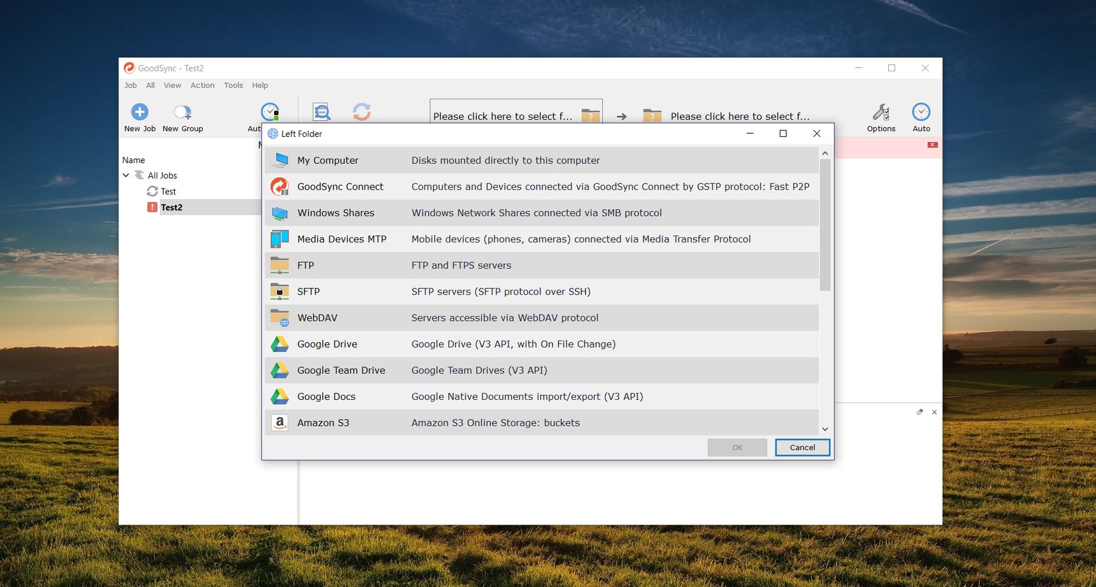The image size is (1096, 587).
Task: Click the right folder browse icon
Action: [653, 115]
